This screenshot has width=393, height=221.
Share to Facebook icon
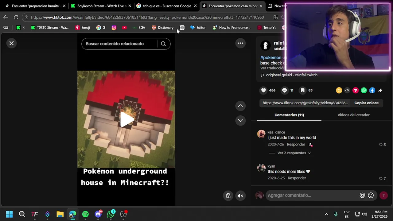click(372, 90)
